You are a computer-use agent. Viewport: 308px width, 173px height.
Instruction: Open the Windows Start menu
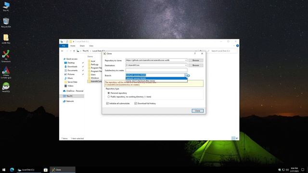click(x=4, y=170)
